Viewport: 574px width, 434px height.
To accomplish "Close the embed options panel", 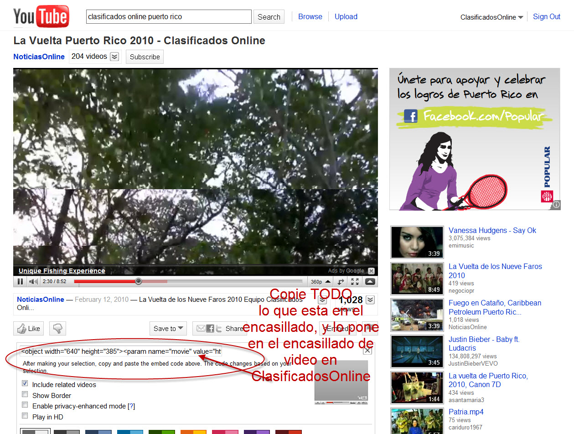I will click(367, 351).
